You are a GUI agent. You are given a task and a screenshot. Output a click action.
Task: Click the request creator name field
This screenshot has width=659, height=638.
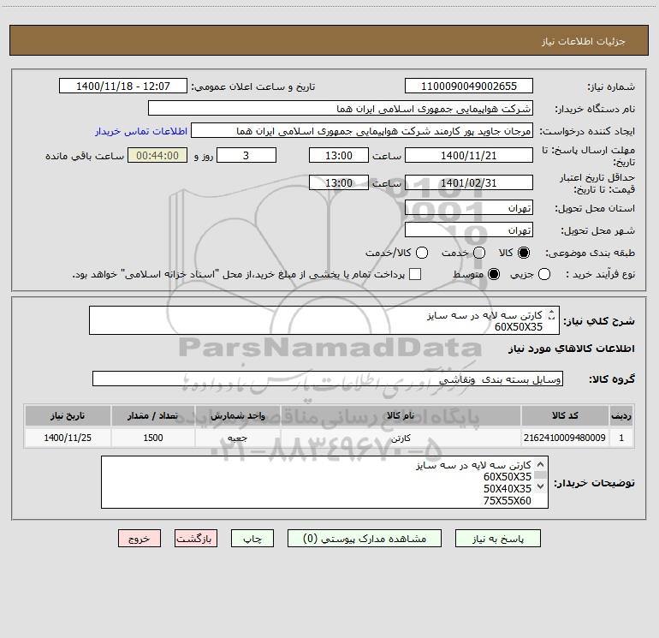pyautogui.click(x=362, y=131)
